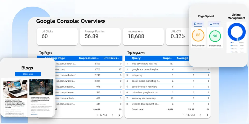Click the 137 impressions keyword cell
The height and width of the screenshot is (124, 249).
171,64
